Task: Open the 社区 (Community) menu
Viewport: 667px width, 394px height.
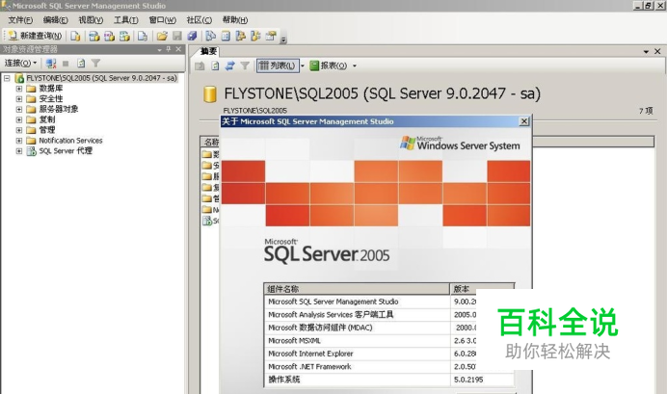Action: (200, 20)
